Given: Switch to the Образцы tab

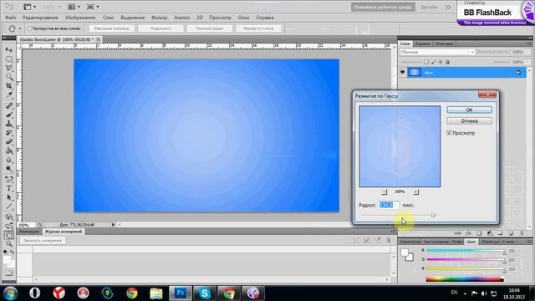Looking at the screenshot, I should point(490,242).
